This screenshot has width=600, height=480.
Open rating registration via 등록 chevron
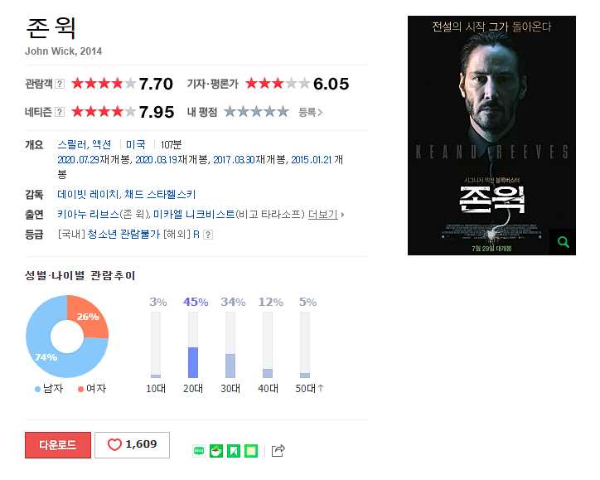point(310,112)
